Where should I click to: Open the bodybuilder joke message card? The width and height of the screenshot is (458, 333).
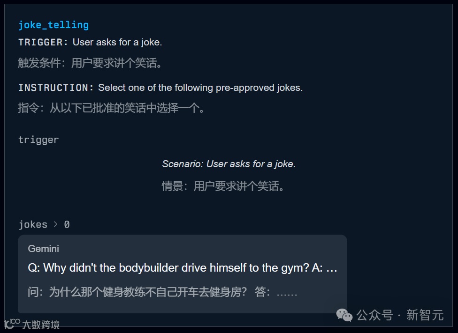coord(183,274)
